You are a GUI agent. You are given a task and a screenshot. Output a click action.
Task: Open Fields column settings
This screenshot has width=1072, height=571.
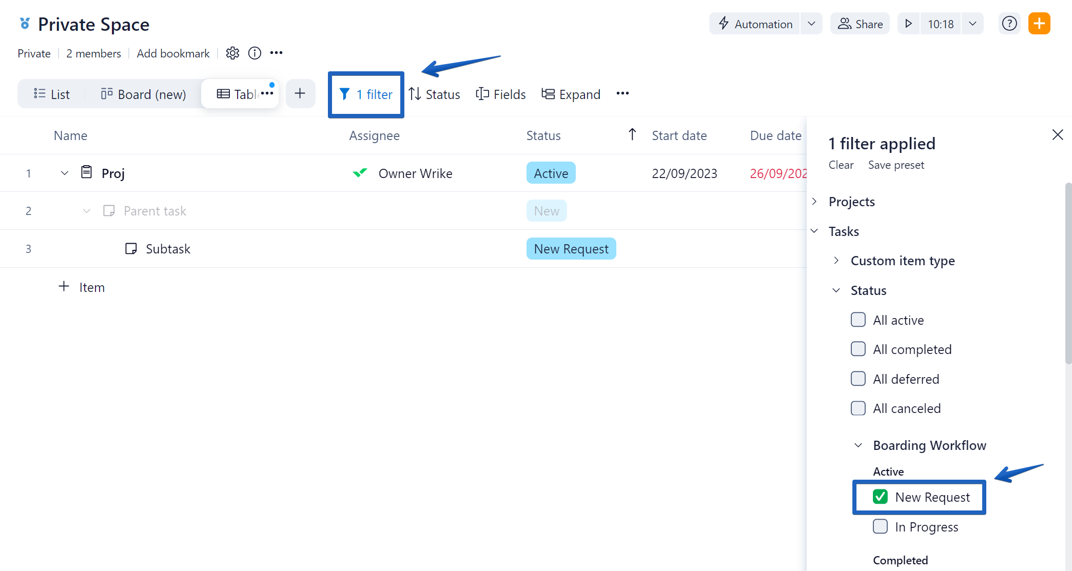tap(501, 94)
